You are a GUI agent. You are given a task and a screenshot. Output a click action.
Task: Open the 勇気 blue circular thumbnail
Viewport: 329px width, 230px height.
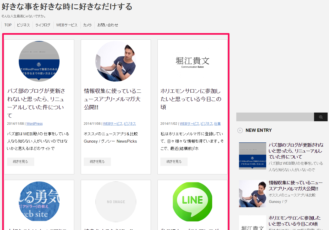tap(39, 202)
